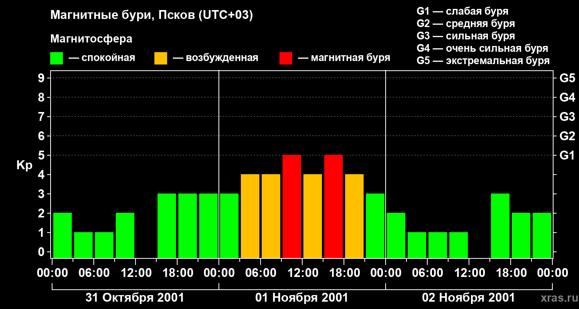Click the Kp 3 green bar on 02 Ноября

(x=500, y=226)
